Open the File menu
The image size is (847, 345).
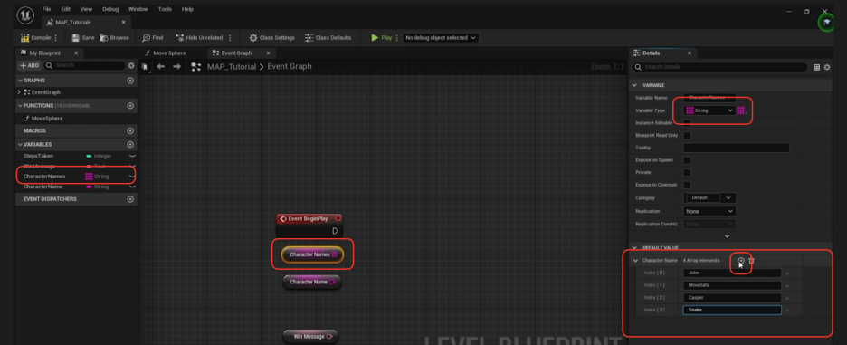tap(46, 9)
